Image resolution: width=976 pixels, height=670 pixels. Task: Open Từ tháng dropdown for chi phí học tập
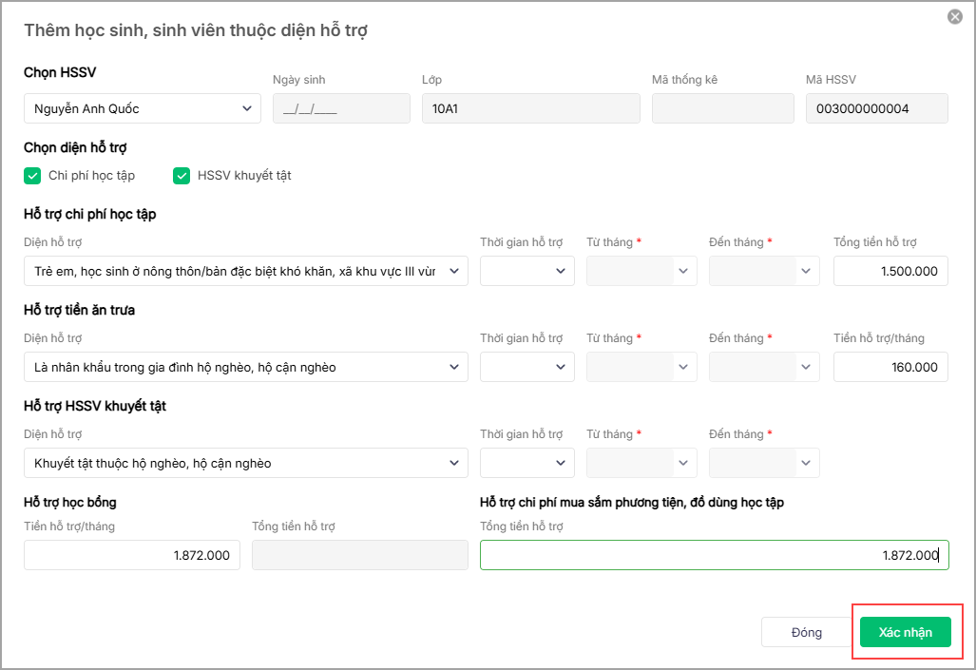(641, 272)
